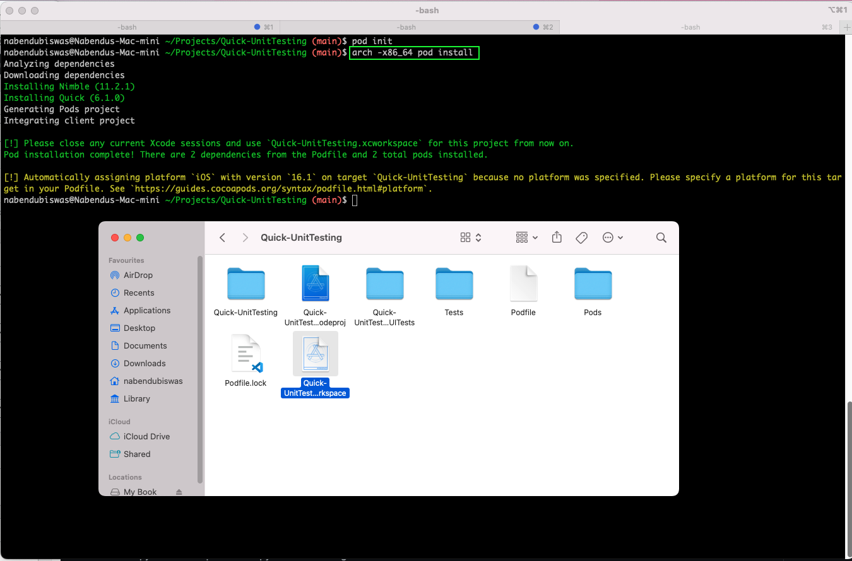
Task: Switch Finder view with icon grid selector
Action: click(x=471, y=238)
